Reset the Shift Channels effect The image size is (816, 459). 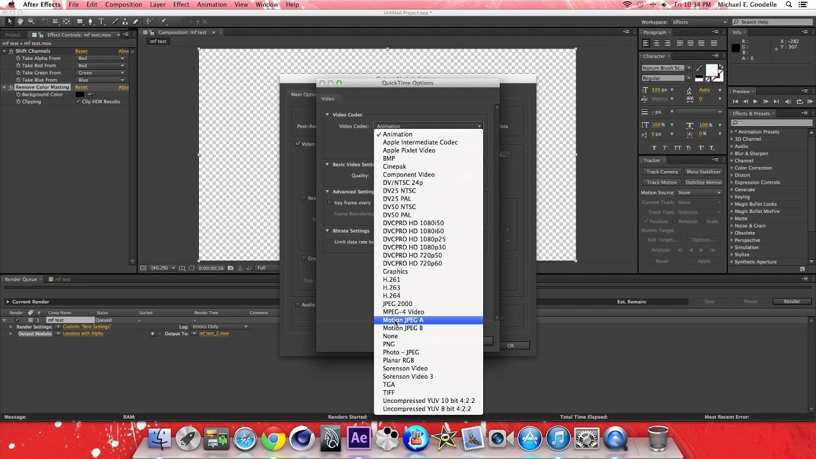pyautogui.click(x=82, y=51)
